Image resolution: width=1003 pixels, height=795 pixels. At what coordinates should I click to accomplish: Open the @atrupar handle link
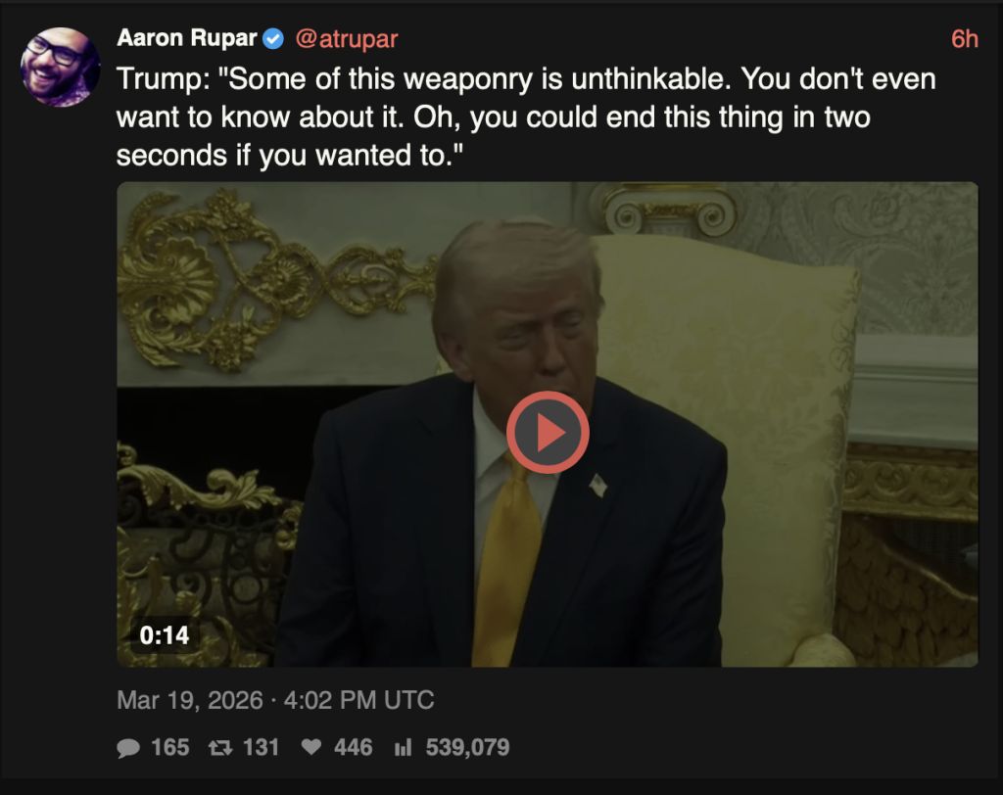347,38
